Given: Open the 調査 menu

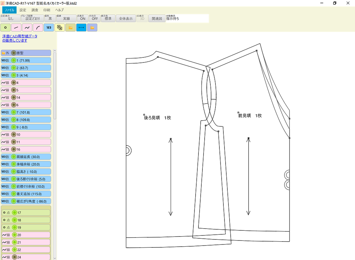Looking at the screenshot, I should (x=35, y=10).
